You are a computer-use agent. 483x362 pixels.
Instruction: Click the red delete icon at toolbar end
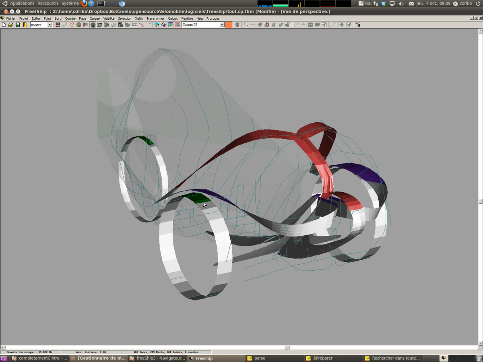click(x=358, y=25)
